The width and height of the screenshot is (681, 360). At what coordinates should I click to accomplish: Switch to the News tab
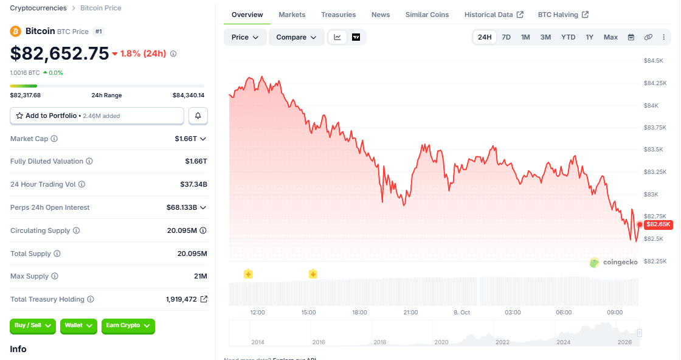tap(381, 15)
